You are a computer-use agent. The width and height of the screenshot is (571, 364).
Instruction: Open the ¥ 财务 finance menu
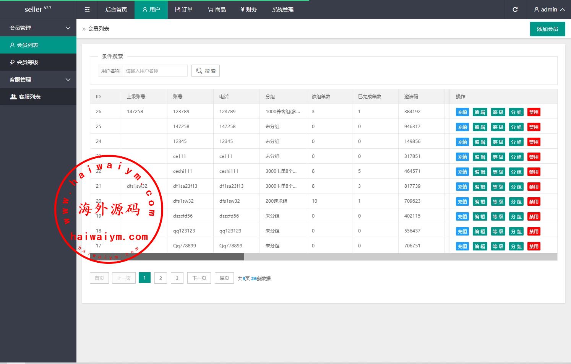[248, 10]
